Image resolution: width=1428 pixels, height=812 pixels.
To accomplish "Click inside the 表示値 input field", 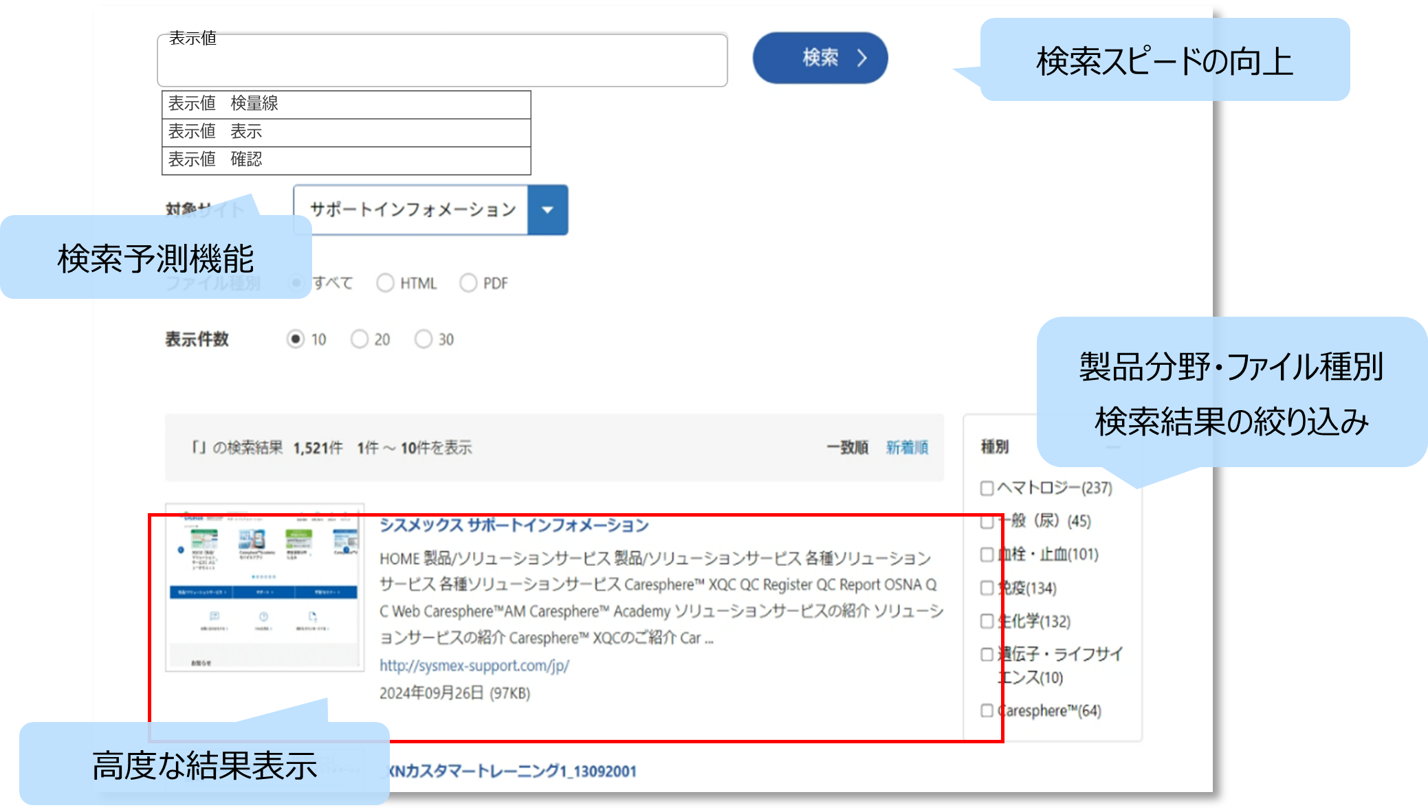I will pyautogui.click(x=440, y=62).
